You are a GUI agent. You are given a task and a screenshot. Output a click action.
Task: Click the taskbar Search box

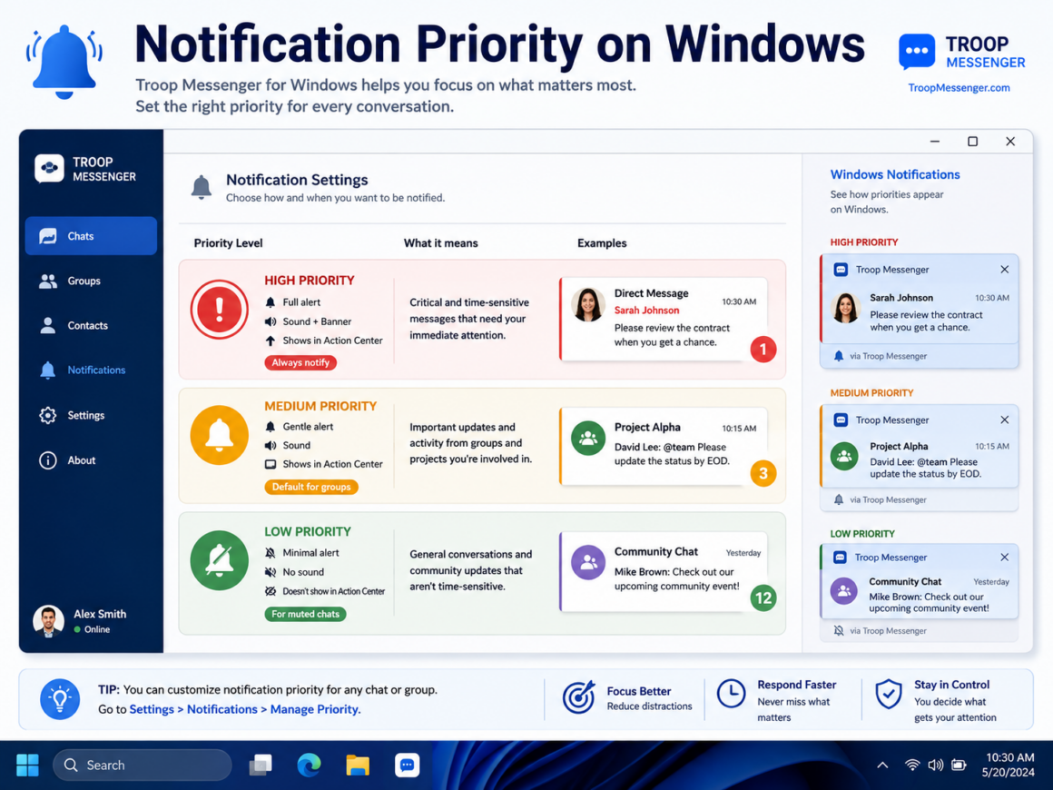(143, 765)
